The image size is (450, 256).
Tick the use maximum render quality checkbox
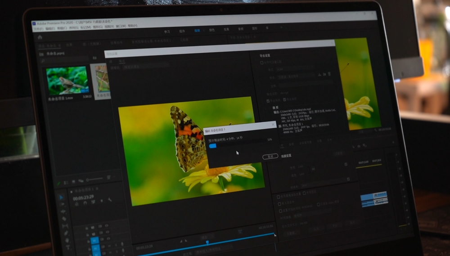pos(279,197)
